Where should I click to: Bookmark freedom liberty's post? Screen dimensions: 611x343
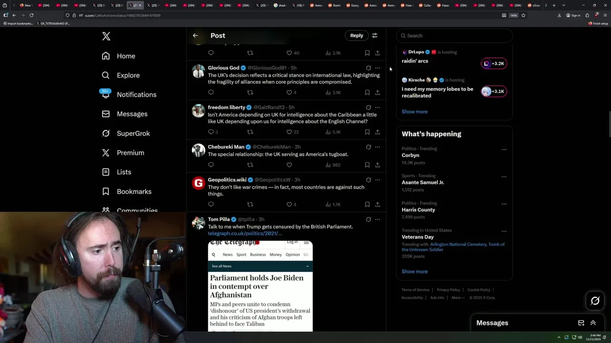pos(367,132)
